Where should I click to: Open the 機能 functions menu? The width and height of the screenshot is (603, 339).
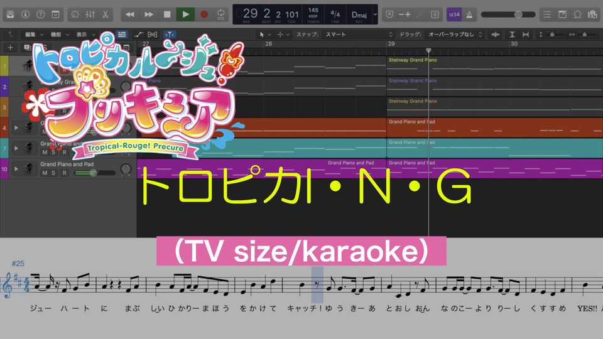click(60, 35)
